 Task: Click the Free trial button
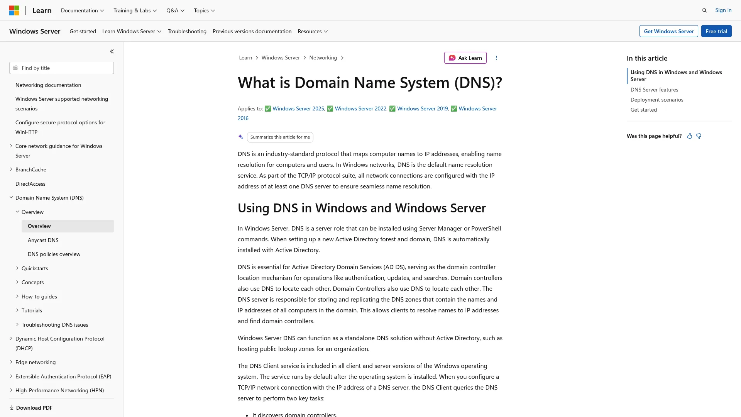pos(716,31)
